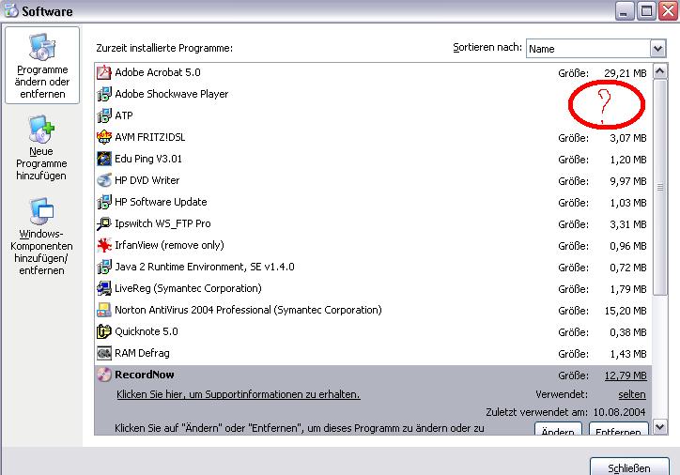This screenshot has height=475, width=680.
Task: Select 'IrfanView (remove only)' entry
Action: [373, 245]
